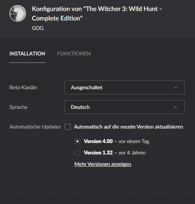The width and height of the screenshot is (195, 204).
Task: Click the Version 4.00 label text
Action: pos(98,141)
